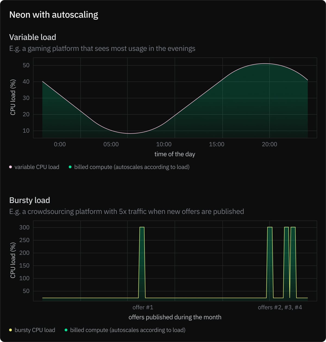Click the 'offer #1' axis label

(x=143, y=307)
